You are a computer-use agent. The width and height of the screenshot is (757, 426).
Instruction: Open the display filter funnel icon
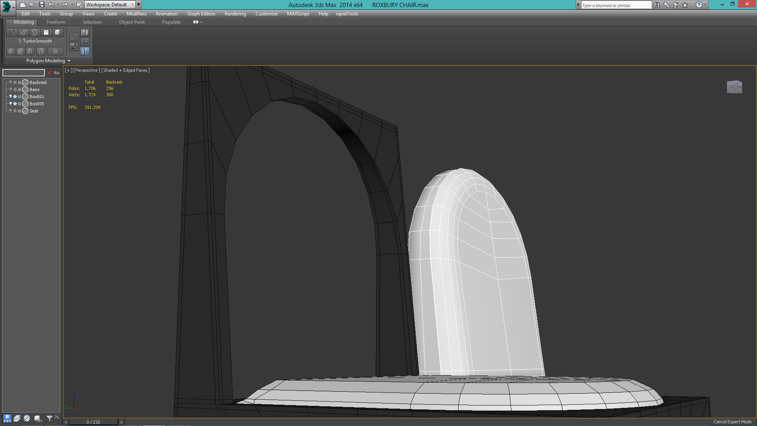[49, 419]
